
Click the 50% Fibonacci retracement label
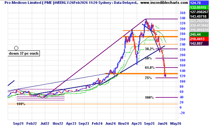pyautogui.click(x=148, y=58)
